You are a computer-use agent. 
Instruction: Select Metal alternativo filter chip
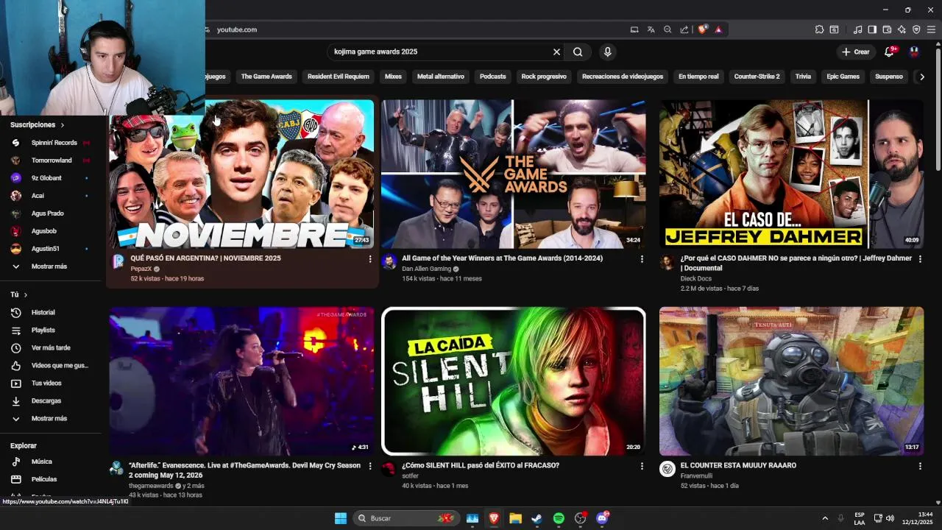[x=441, y=77]
